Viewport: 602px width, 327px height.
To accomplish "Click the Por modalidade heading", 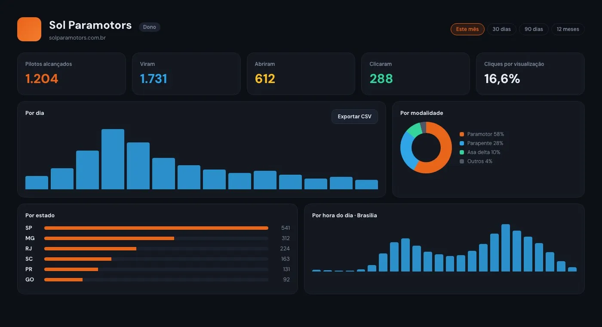I will click(422, 113).
